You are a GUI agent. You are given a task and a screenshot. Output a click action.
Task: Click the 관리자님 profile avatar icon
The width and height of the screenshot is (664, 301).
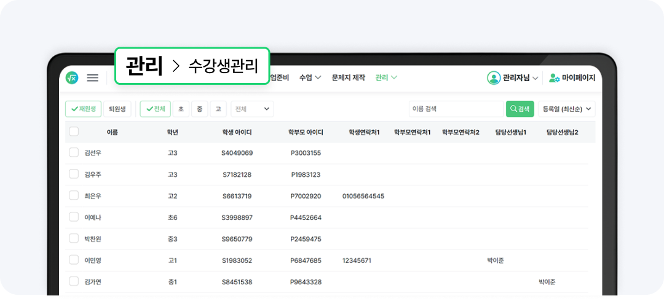pyautogui.click(x=494, y=78)
